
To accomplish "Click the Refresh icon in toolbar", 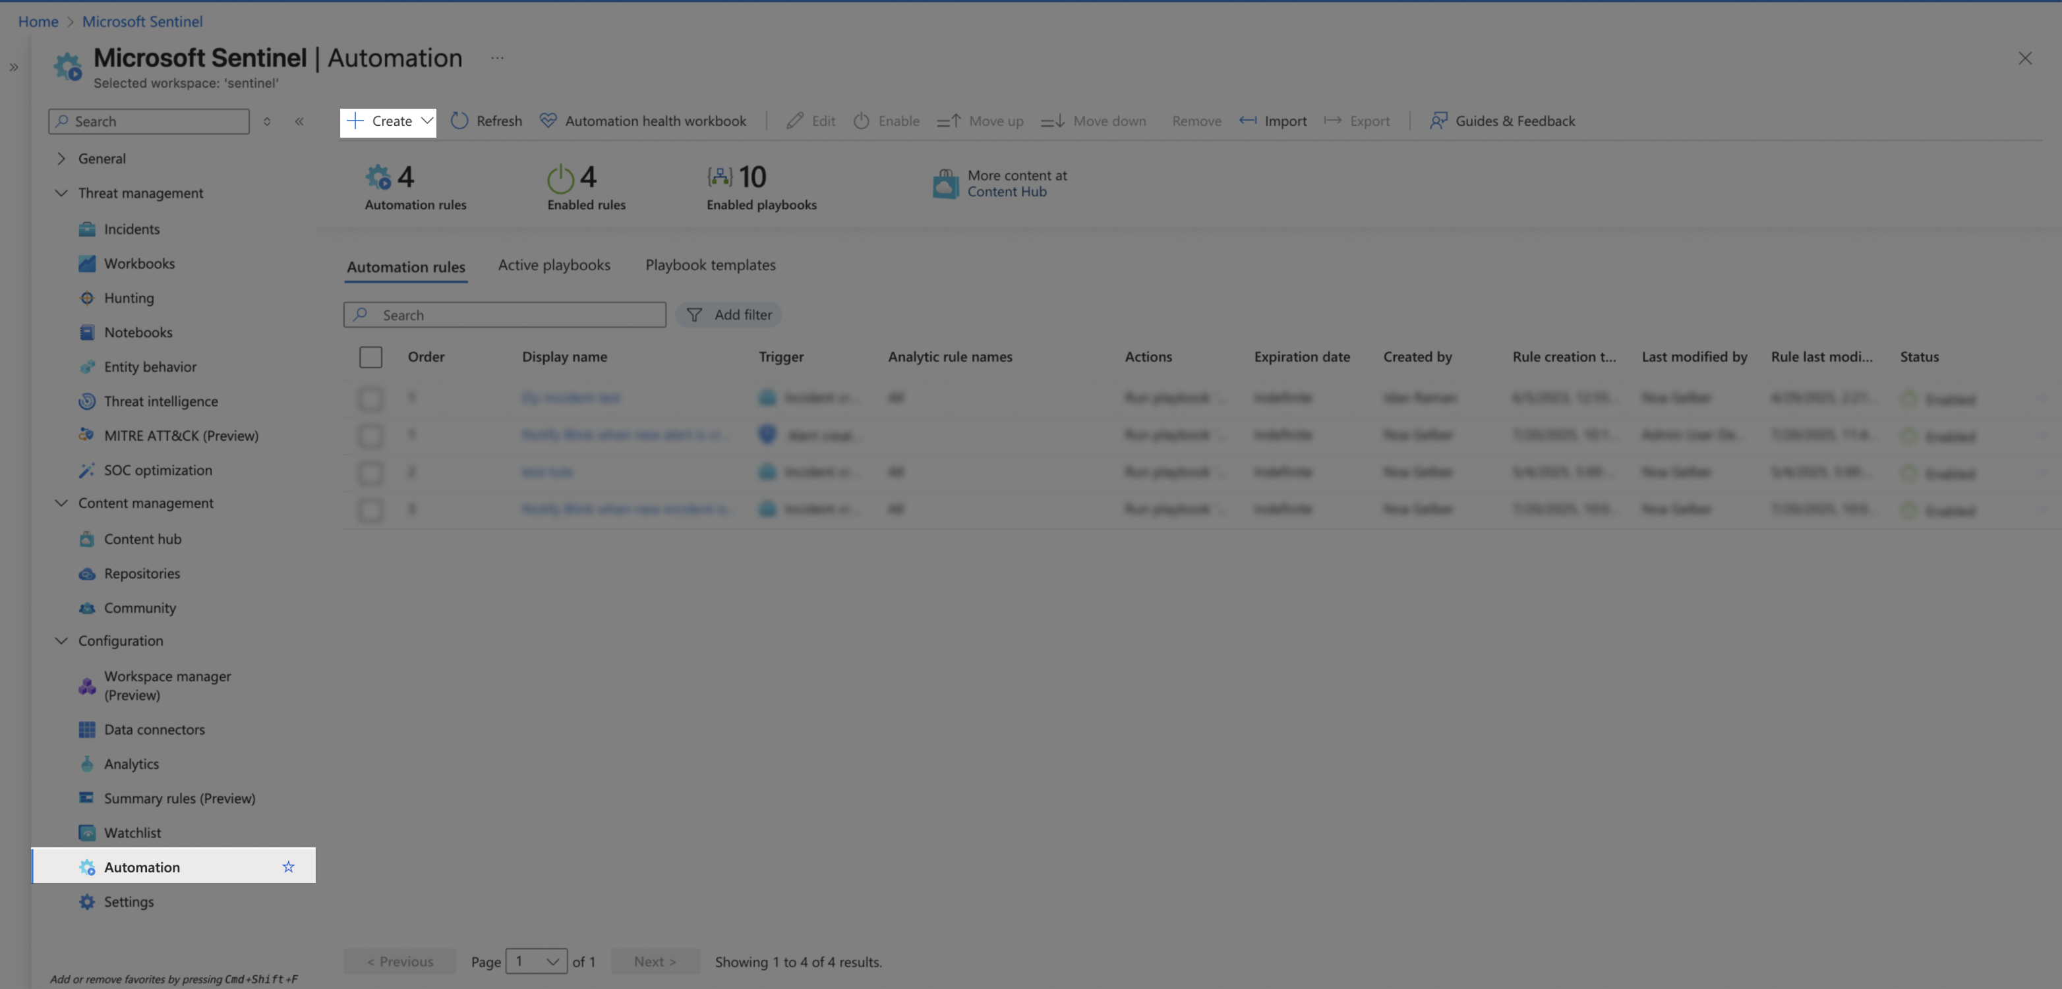I will pyautogui.click(x=459, y=121).
